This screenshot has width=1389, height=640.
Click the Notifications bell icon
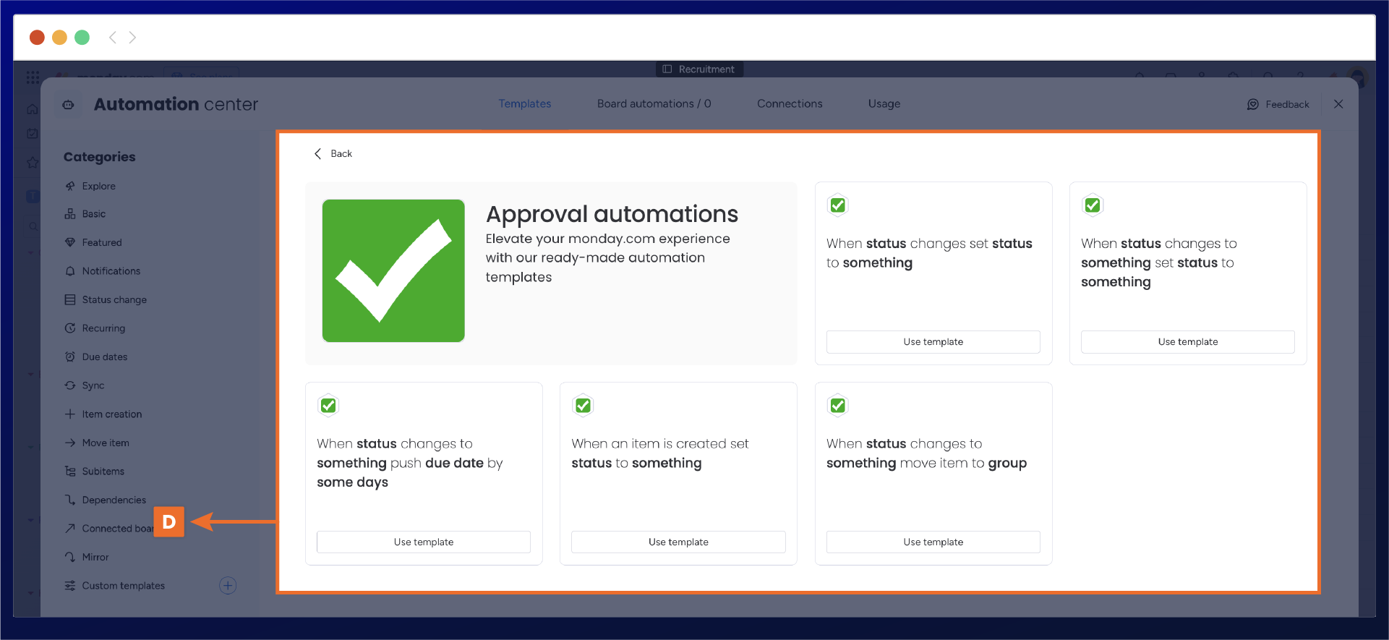point(70,271)
